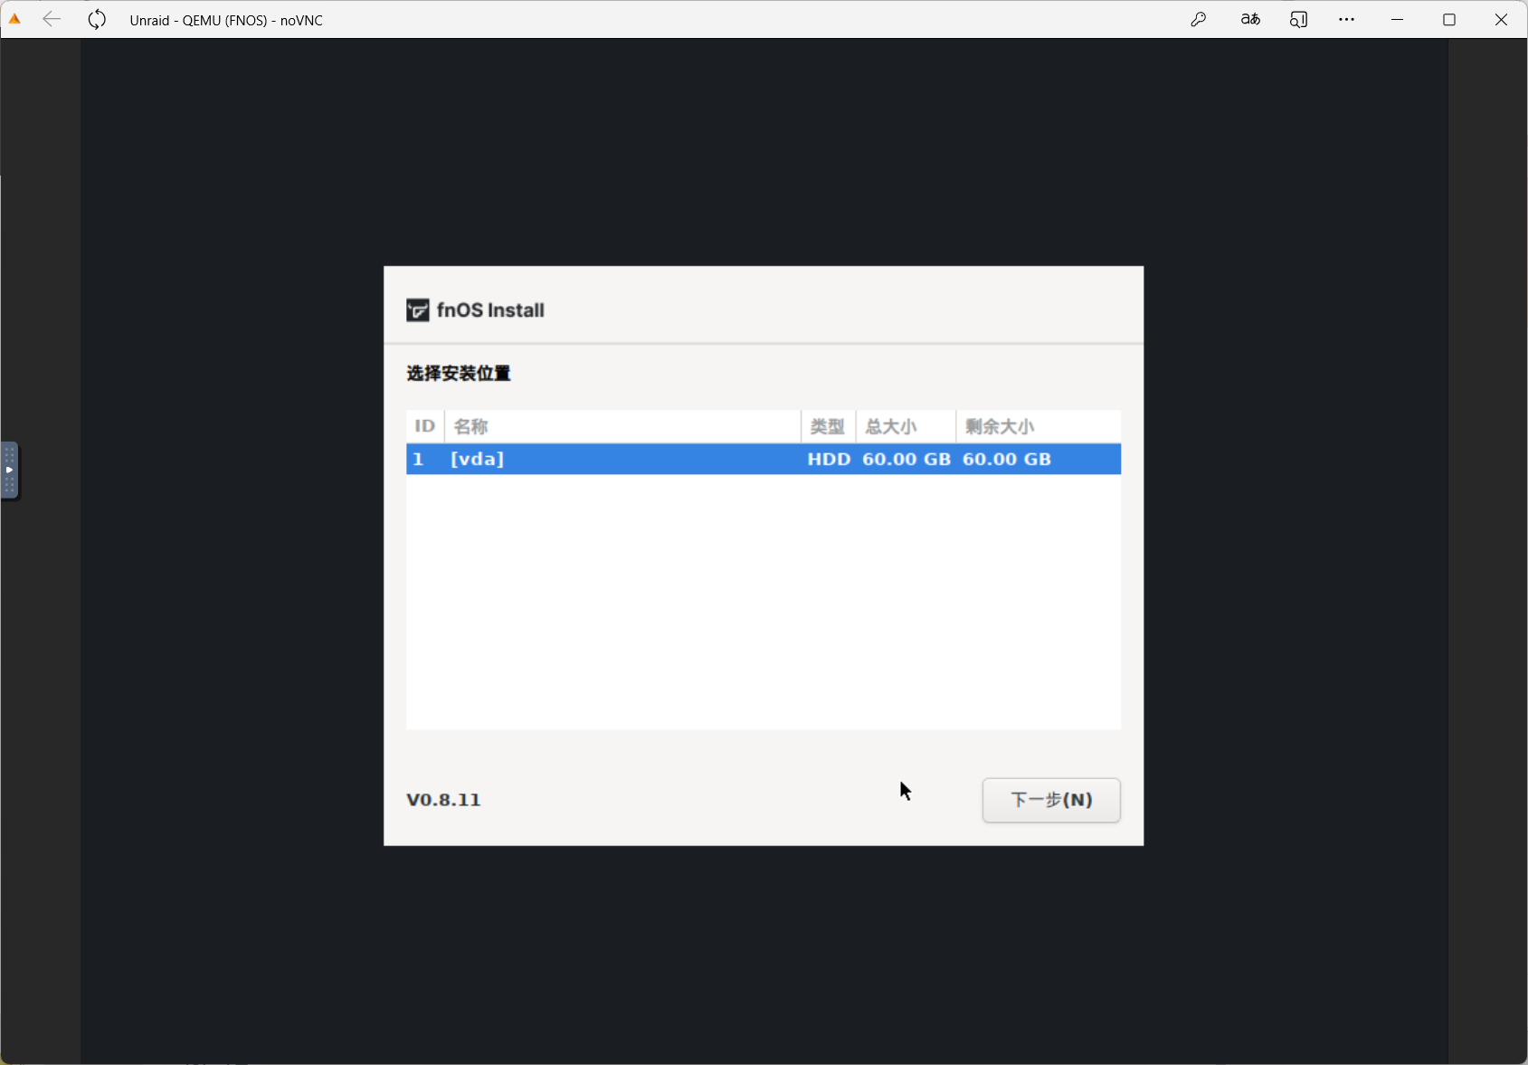This screenshot has width=1528, height=1065.
Task: Open the three-dots more options menu
Action: (x=1346, y=19)
